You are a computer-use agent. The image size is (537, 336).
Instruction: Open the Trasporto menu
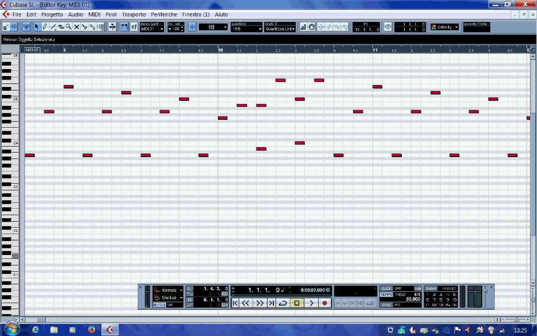tap(134, 14)
